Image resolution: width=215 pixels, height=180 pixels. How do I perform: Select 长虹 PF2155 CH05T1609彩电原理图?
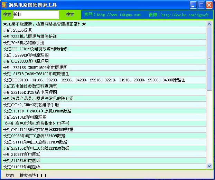(x=104, y=68)
